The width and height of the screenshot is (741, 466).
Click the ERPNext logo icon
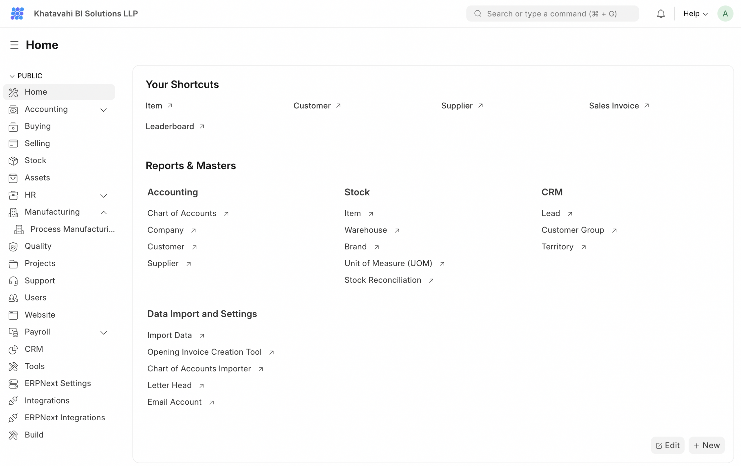click(x=17, y=14)
